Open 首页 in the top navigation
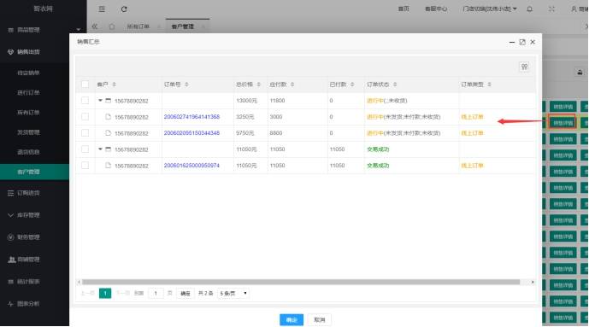Image resolution: width=589 pixels, height=327 pixels. coord(403,9)
